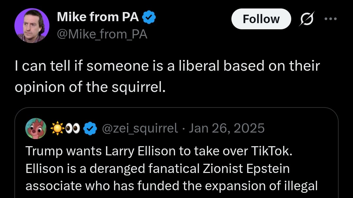353x198 pixels.
Task: Click the display name Mike from PA
Action: click(98, 17)
